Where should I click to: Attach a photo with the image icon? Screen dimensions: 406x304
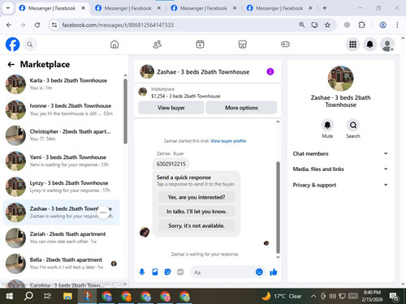(x=155, y=272)
